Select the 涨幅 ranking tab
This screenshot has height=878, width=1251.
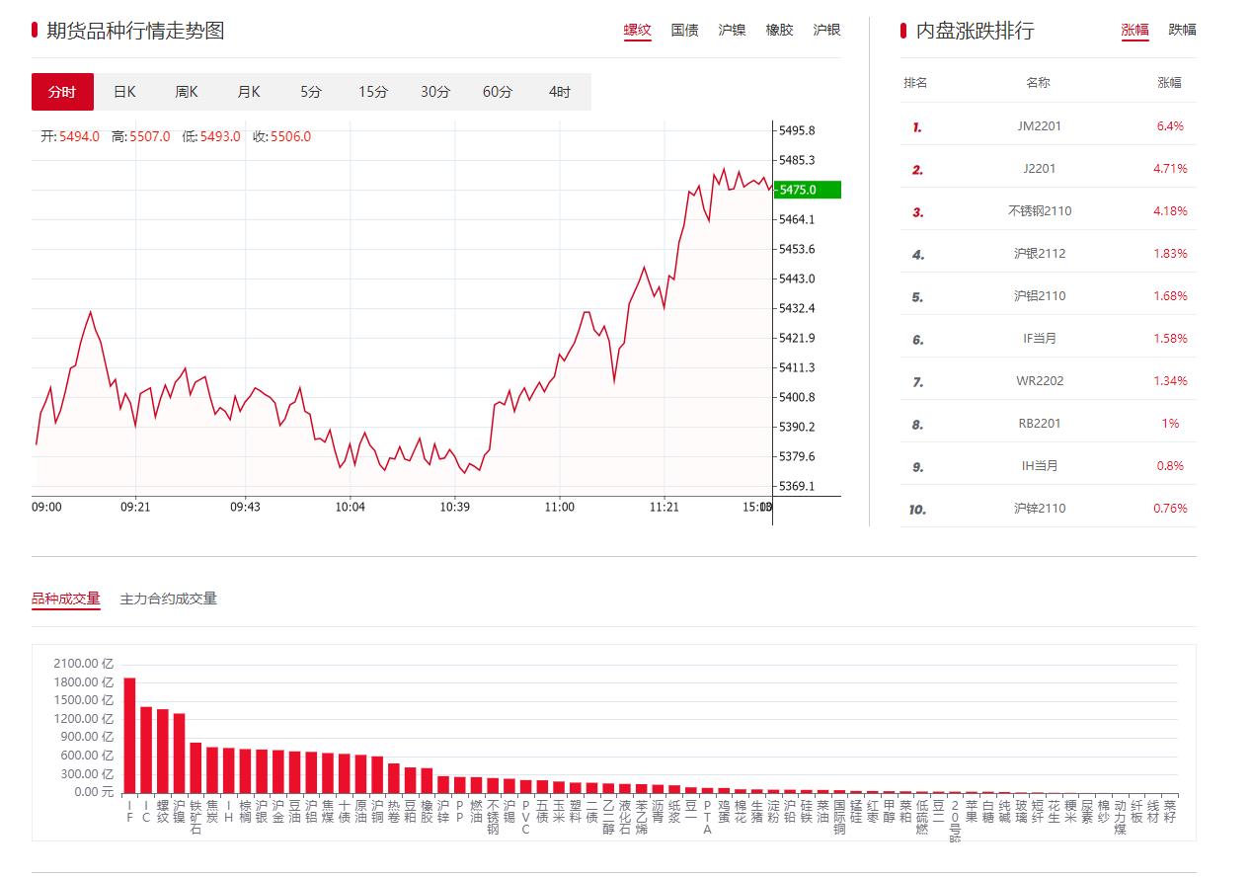[1134, 30]
